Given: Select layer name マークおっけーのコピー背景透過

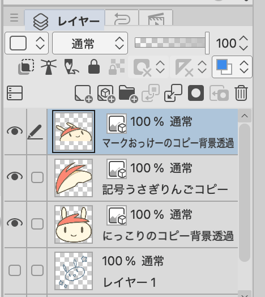Looking at the screenshot, I should coord(168,143).
